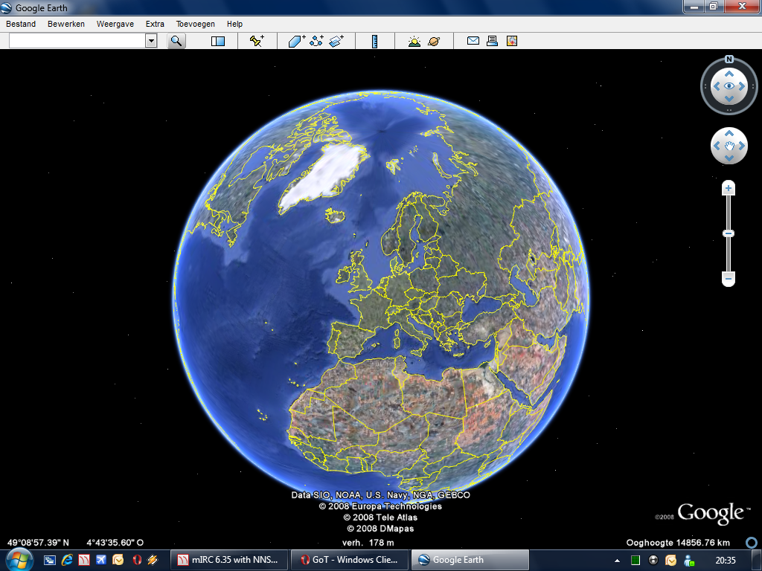
Task: Open the ruler measurement tool
Action: click(x=374, y=41)
